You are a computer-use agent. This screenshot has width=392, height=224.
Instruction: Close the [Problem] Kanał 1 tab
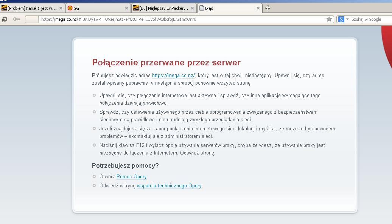(61, 8)
